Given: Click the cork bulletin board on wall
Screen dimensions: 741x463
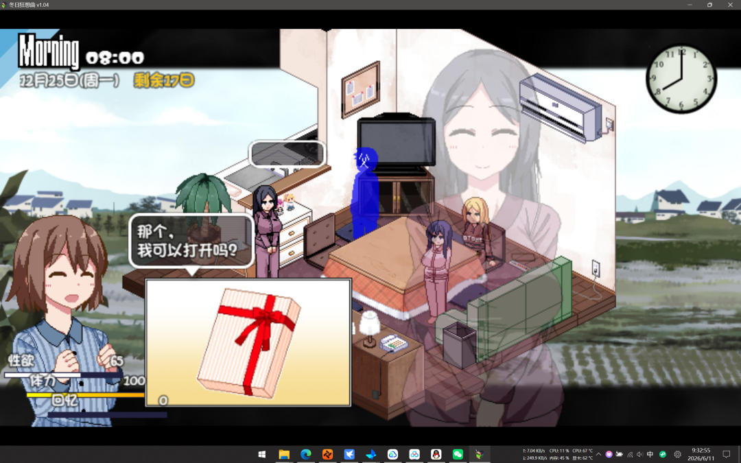Looking at the screenshot, I should pos(361,89).
